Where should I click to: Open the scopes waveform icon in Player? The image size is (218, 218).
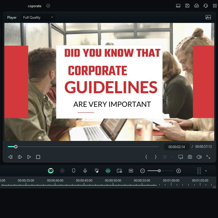pos(208,17)
